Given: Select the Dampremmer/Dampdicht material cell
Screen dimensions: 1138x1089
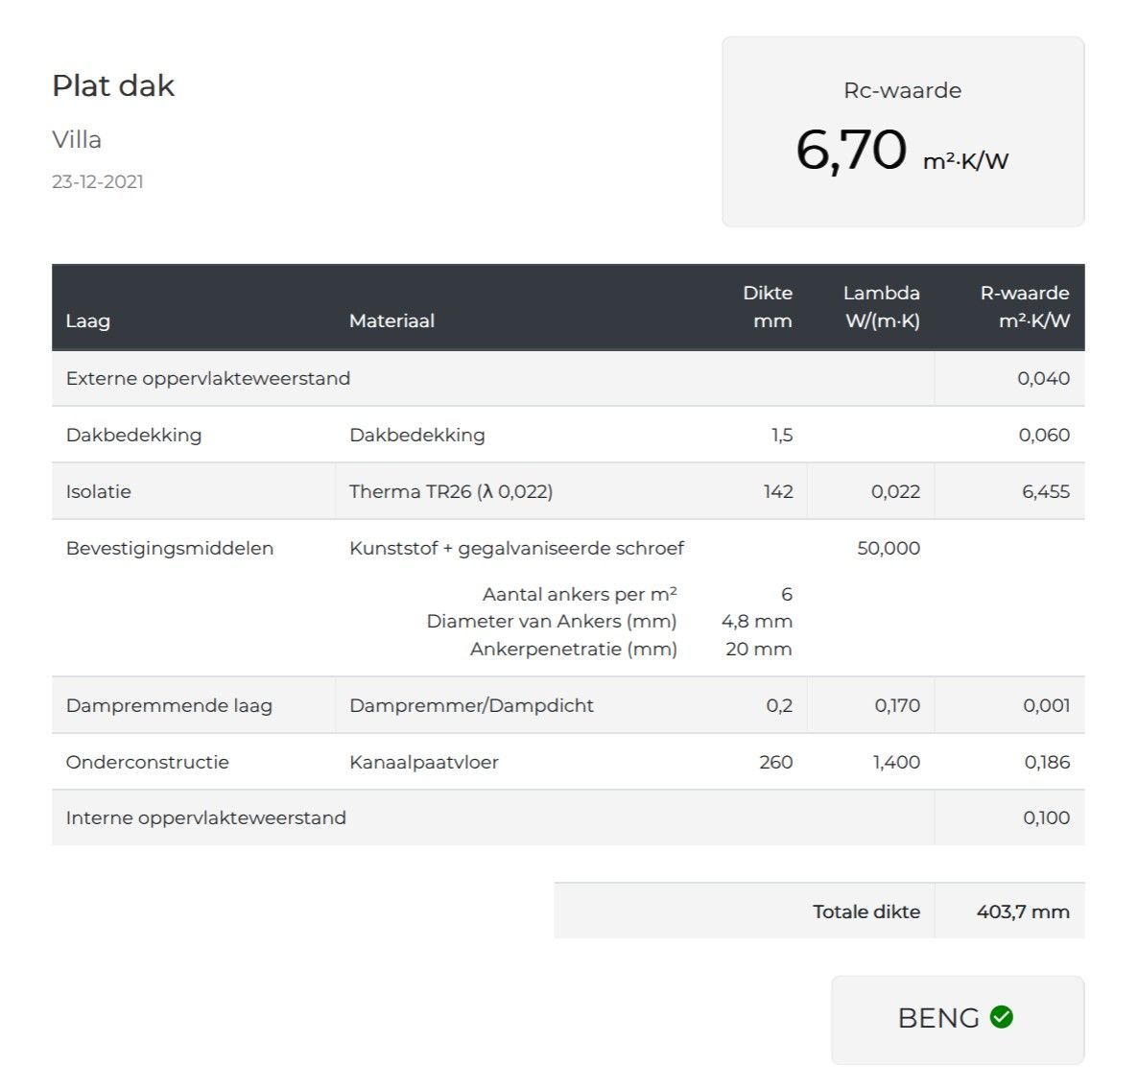Looking at the screenshot, I should tap(471, 705).
